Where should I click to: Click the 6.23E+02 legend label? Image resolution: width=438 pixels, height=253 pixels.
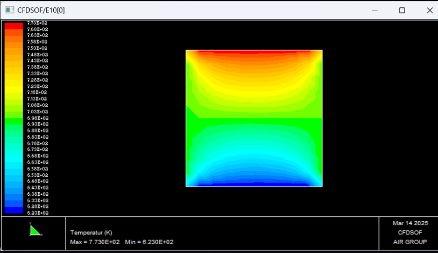38,213
